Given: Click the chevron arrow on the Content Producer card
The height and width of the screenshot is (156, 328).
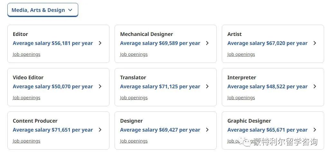Looking at the screenshot, I should click(x=100, y=130).
